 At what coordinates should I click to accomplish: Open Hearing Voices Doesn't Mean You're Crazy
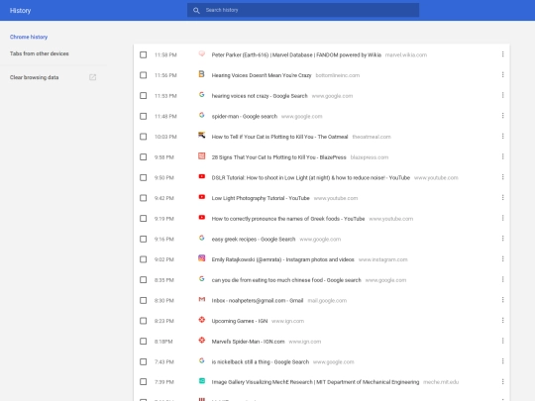pyautogui.click(x=262, y=75)
